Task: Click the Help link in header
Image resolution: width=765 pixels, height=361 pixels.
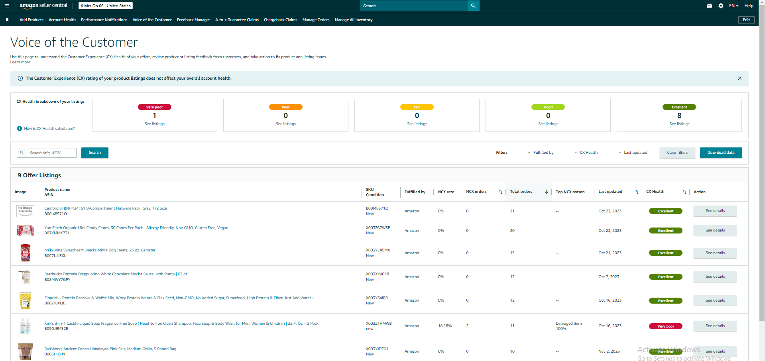Action: tap(749, 6)
